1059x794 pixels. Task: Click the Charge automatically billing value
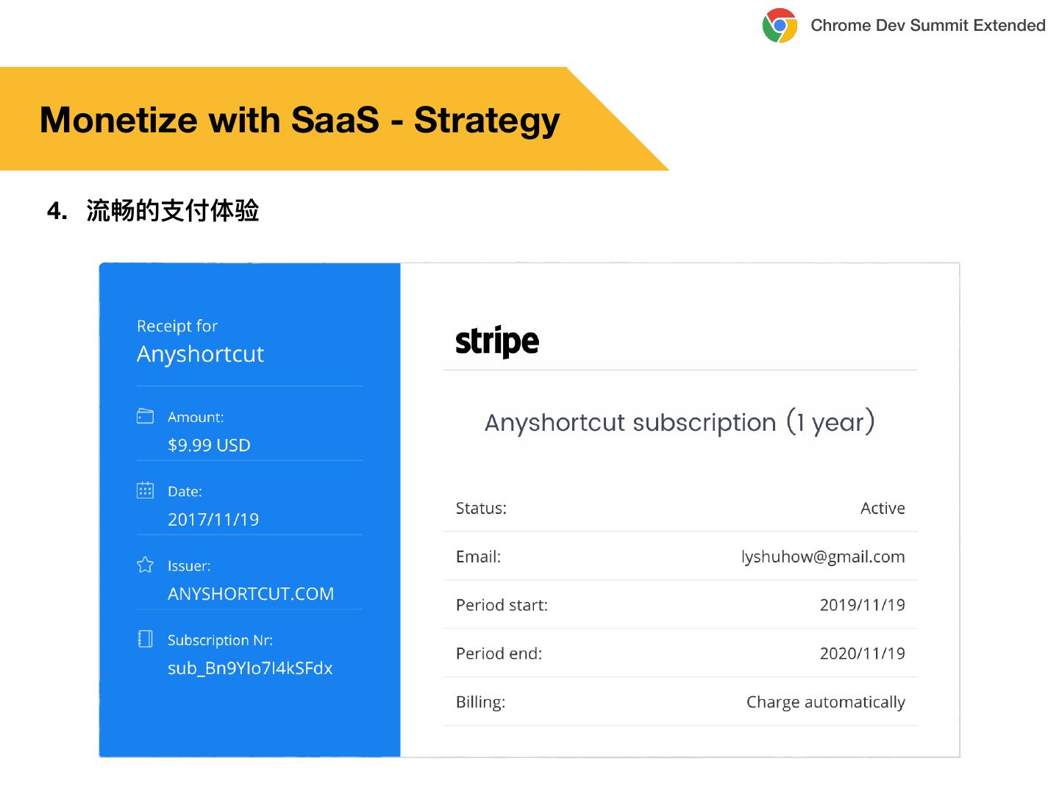(x=825, y=702)
